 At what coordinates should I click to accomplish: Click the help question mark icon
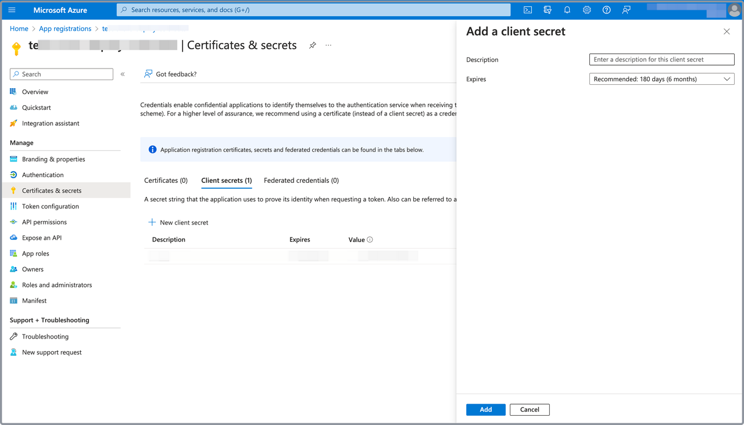point(606,10)
